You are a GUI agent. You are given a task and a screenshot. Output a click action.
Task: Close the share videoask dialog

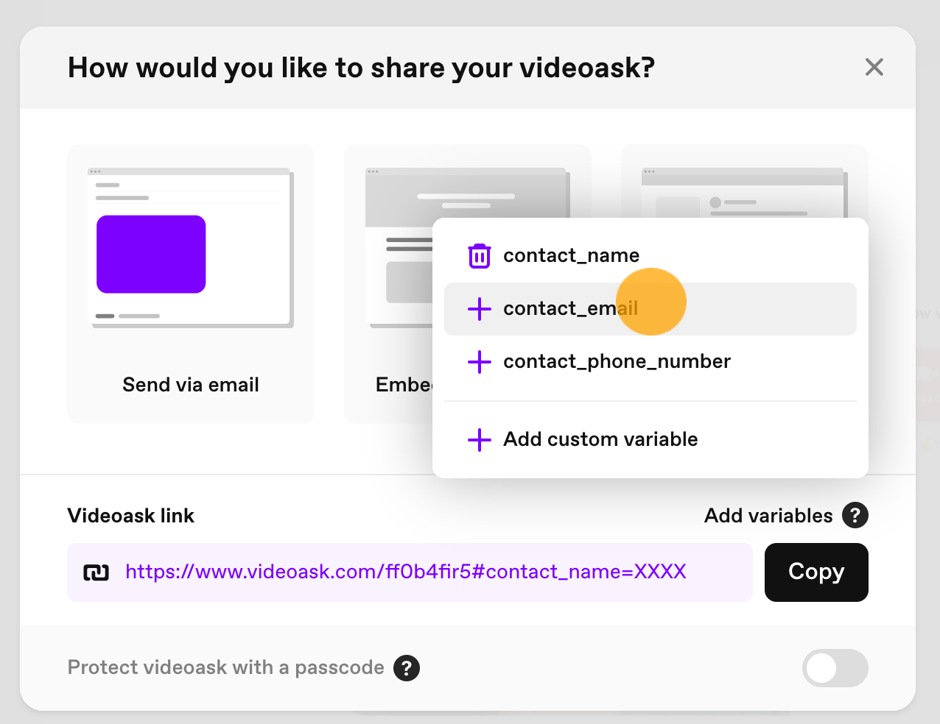[x=874, y=67]
